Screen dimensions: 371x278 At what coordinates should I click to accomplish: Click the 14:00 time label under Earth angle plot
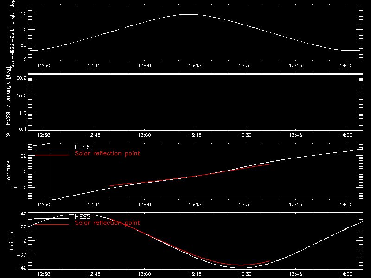point(346,66)
